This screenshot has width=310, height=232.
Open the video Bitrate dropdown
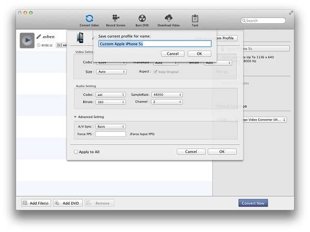pos(218,63)
